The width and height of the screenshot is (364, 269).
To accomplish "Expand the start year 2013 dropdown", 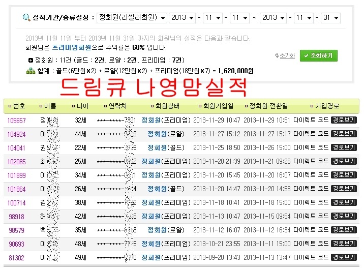I will tap(183, 18).
